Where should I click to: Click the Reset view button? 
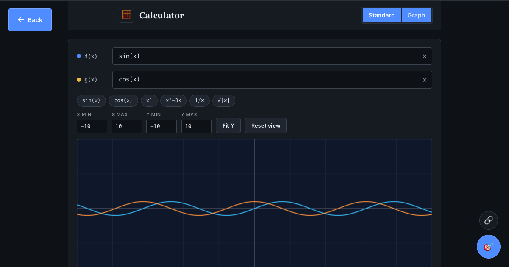[266, 125]
